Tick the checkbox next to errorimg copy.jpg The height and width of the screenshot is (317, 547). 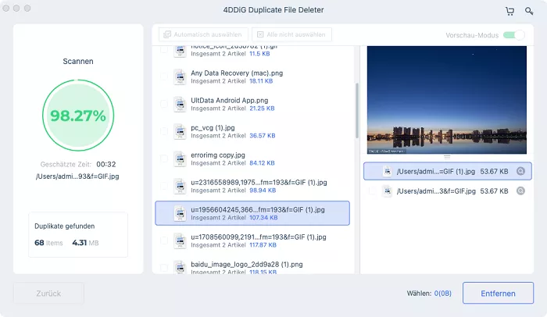[164, 158]
